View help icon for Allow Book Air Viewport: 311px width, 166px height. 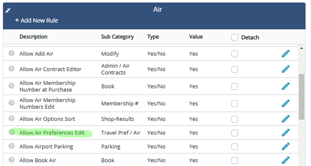pos(12,160)
